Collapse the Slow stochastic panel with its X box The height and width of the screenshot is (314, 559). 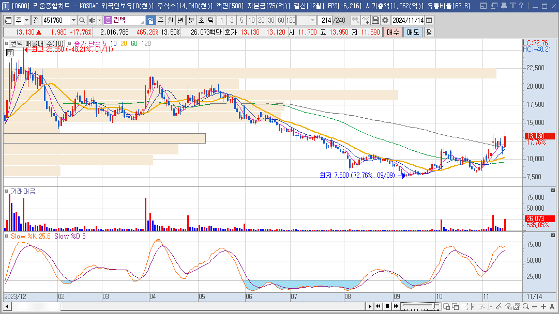click(x=553, y=235)
